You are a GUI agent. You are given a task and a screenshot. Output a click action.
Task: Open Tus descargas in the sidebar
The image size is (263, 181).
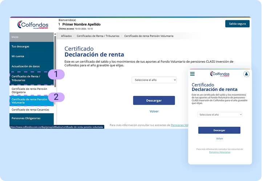coord(32,46)
